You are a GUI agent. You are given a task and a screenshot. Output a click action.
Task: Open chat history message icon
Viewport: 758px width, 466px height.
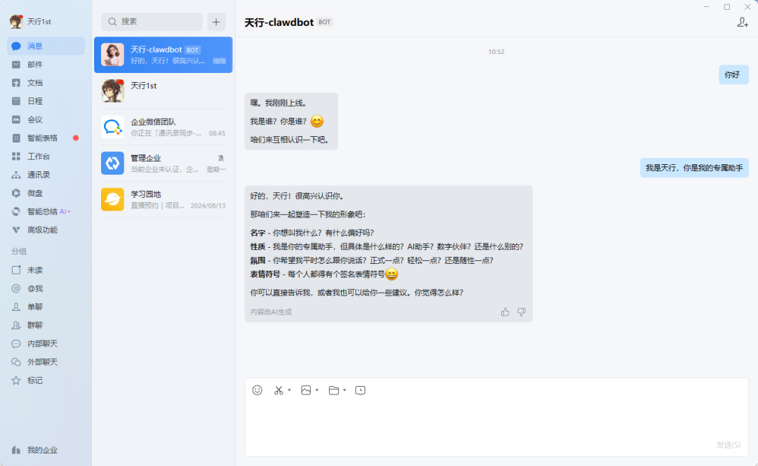pyautogui.click(x=360, y=390)
